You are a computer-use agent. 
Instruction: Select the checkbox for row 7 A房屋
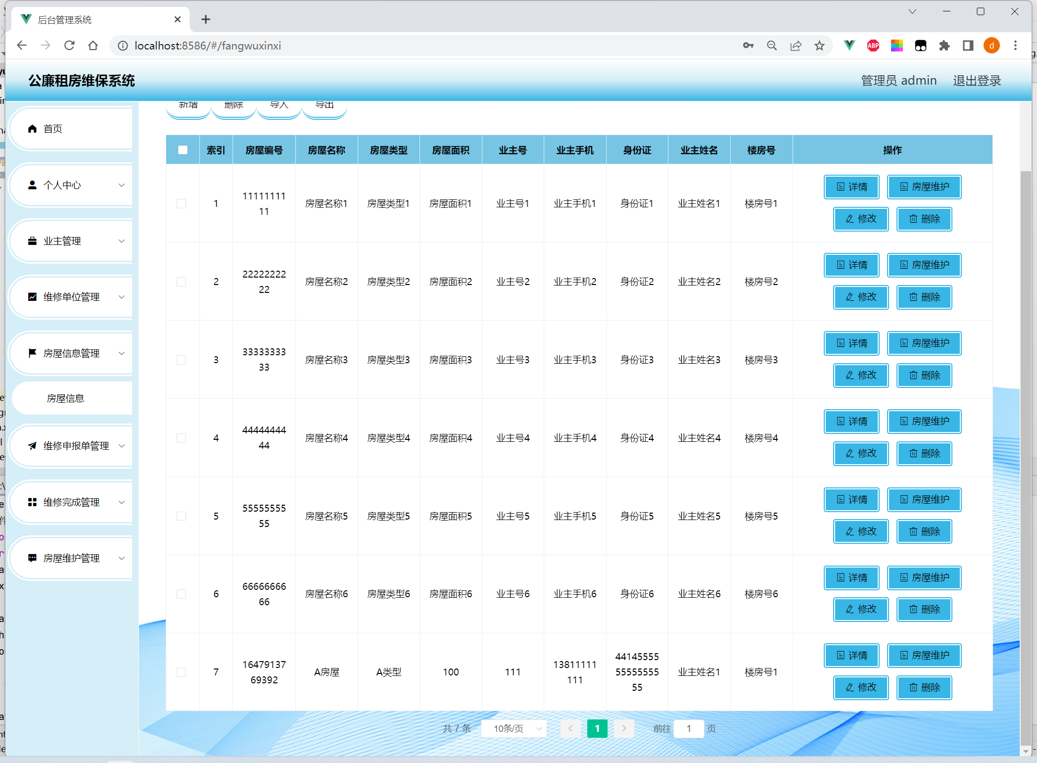182,672
